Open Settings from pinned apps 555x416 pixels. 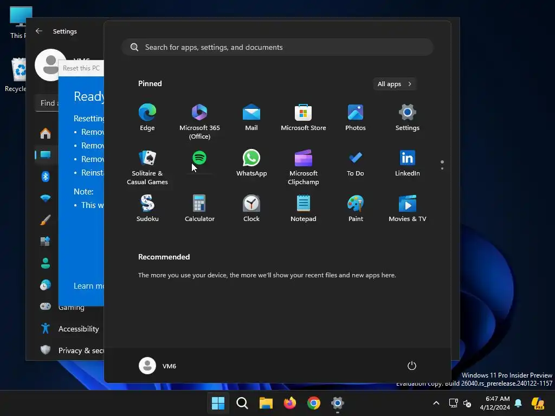pos(408,118)
